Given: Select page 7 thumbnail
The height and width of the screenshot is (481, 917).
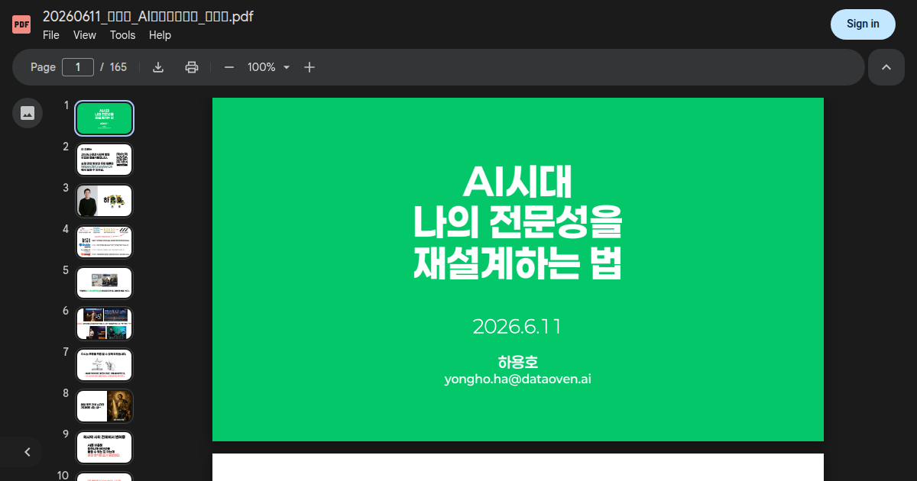Looking at the screenshot, I should [x=105, y=365].
